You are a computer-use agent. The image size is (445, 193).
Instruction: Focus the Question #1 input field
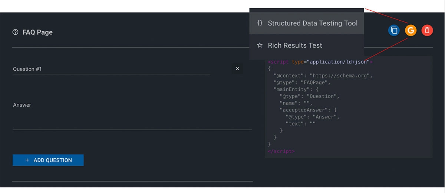tap(111, 69)
